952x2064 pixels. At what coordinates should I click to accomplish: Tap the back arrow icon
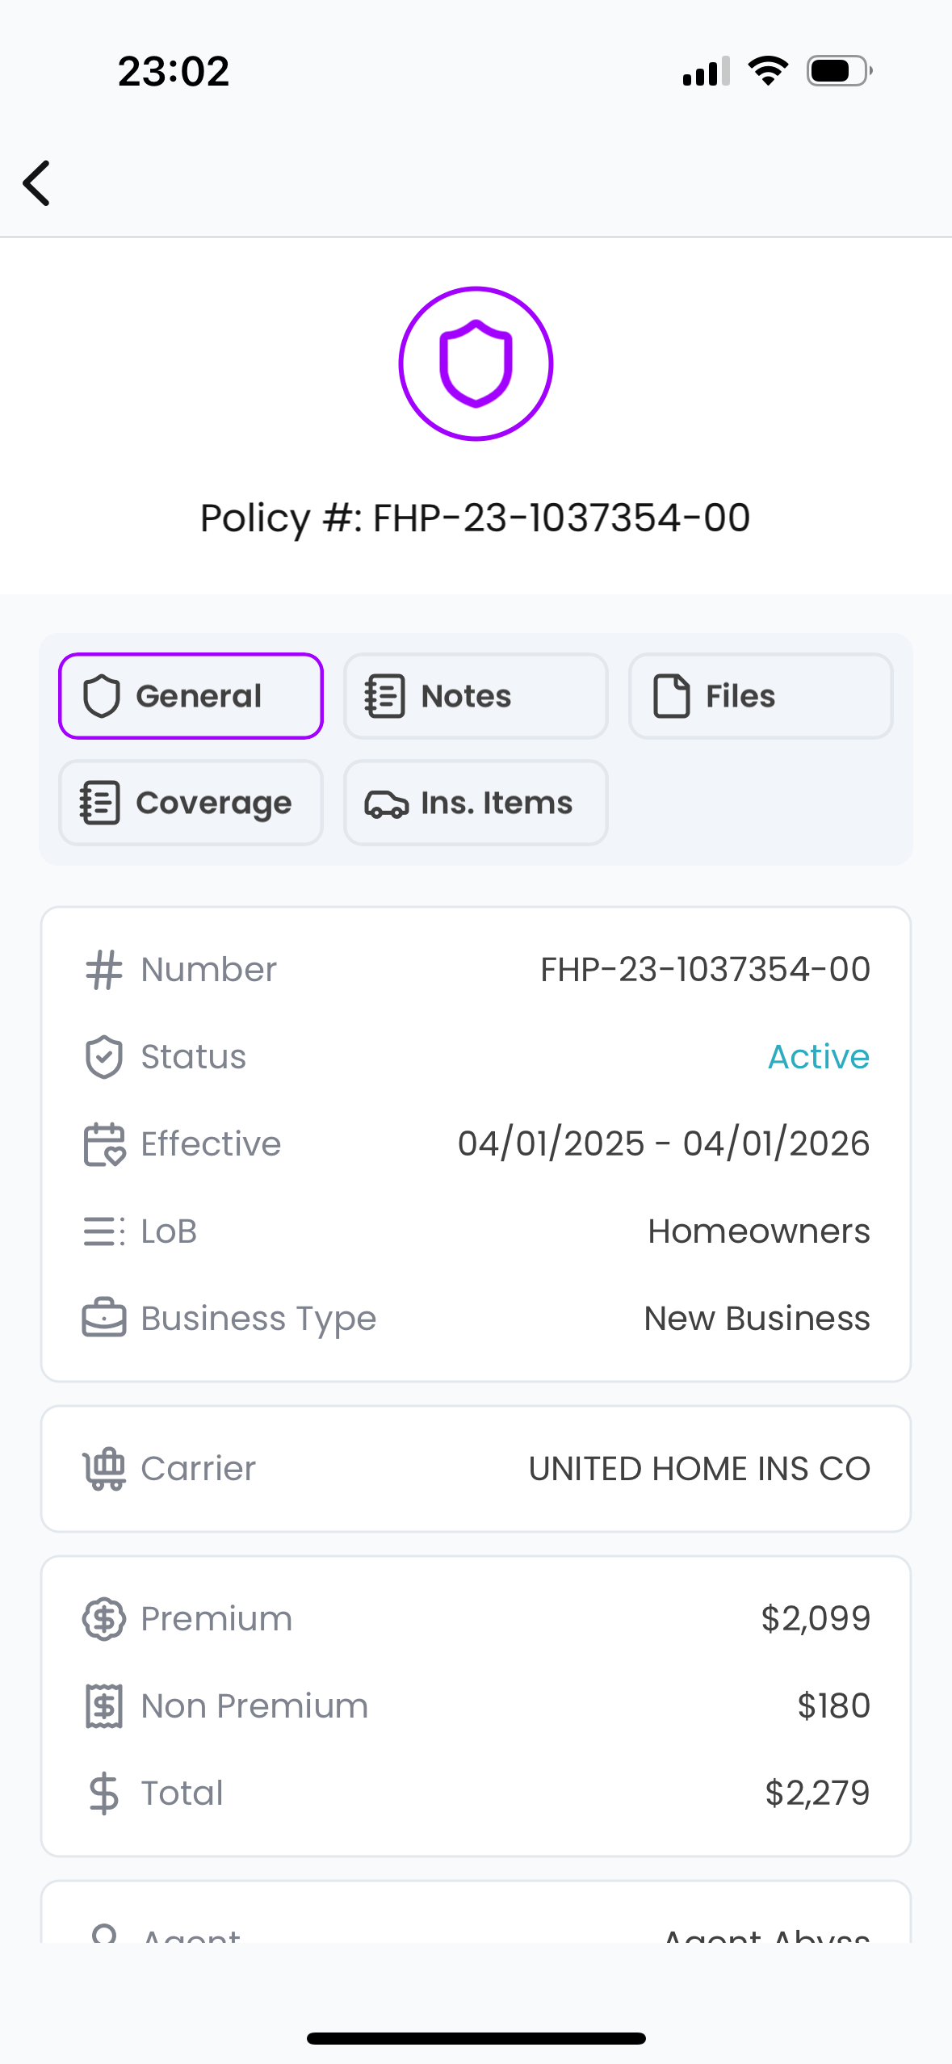click(x=37, y=183)
